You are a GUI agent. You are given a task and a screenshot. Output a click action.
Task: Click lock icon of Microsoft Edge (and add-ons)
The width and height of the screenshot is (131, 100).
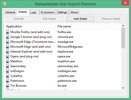(8, 46)
